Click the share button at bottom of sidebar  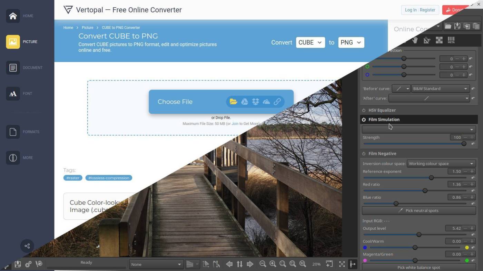pos(27,246)
